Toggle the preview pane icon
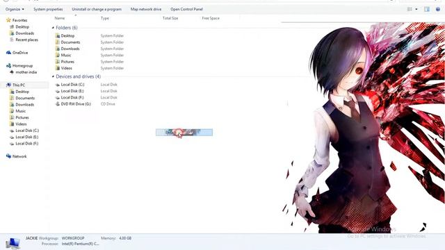This screenshot has height=250, width=445. [427, 9]
